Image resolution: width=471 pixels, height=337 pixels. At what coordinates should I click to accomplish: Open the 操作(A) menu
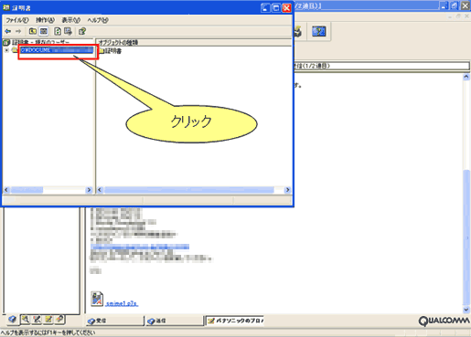45,20
